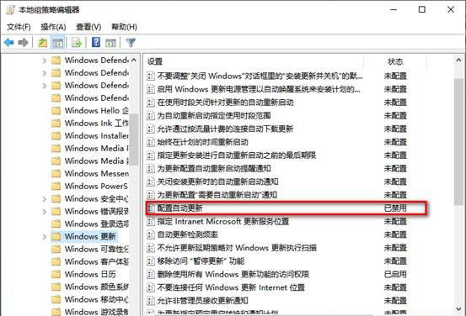Click the tree pane vertical scrollbar thumb
466x316 pixels.
click(x=134, y=140)
